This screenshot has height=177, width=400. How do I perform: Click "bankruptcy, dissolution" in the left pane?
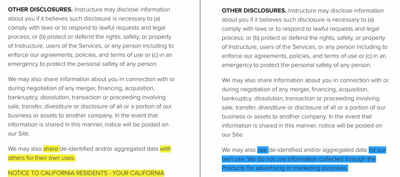pos(39,97)
